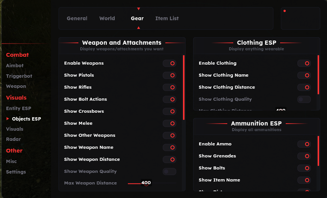The image size is (327, 198).
Task: Toggle Show Grenades switch
Action: 304,156
